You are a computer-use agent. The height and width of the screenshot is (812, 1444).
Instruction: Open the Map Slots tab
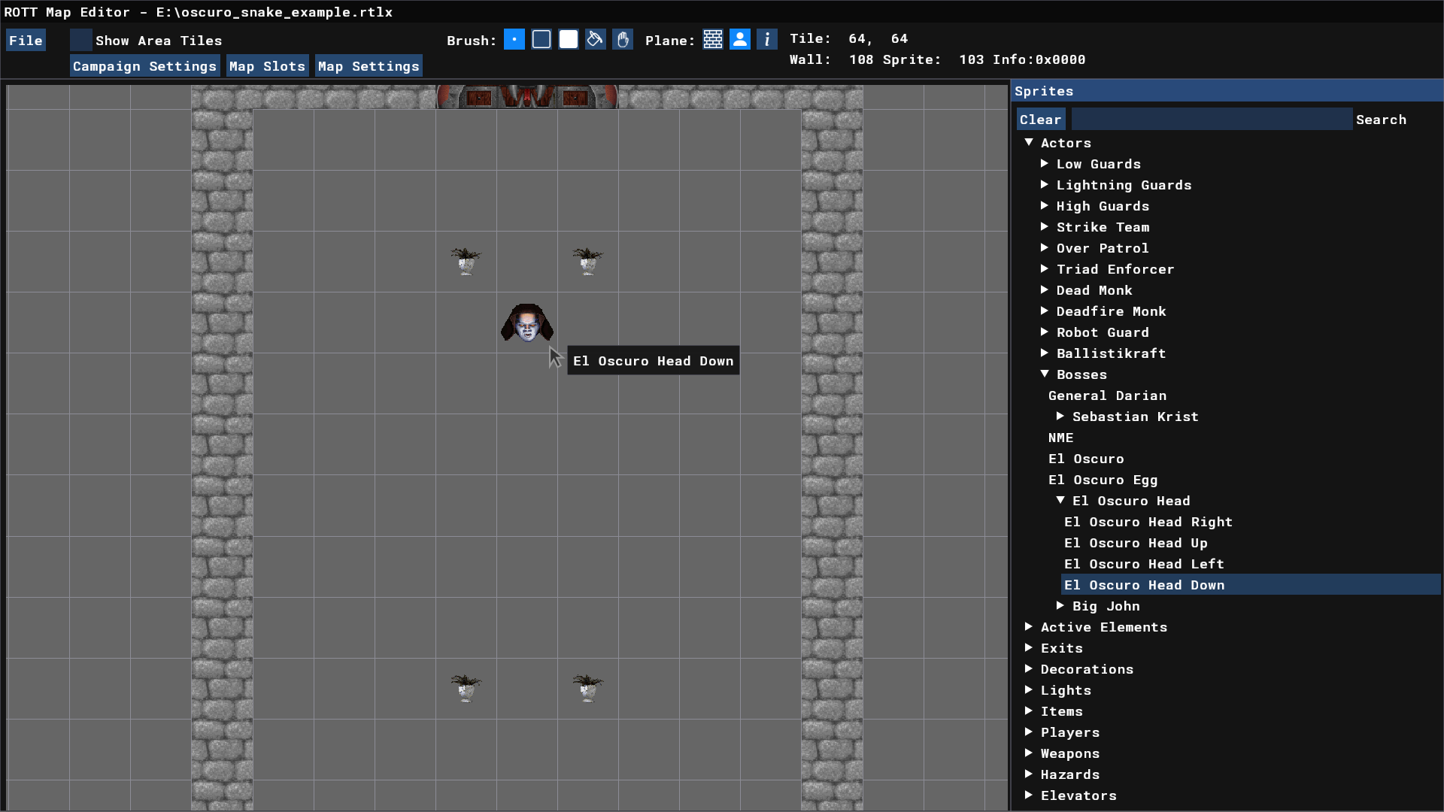(267, 66)
